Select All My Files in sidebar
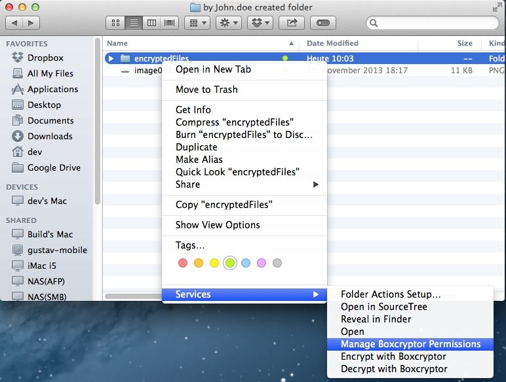The image size is (506, 382). pyautogui.click(x=43, y=73)
